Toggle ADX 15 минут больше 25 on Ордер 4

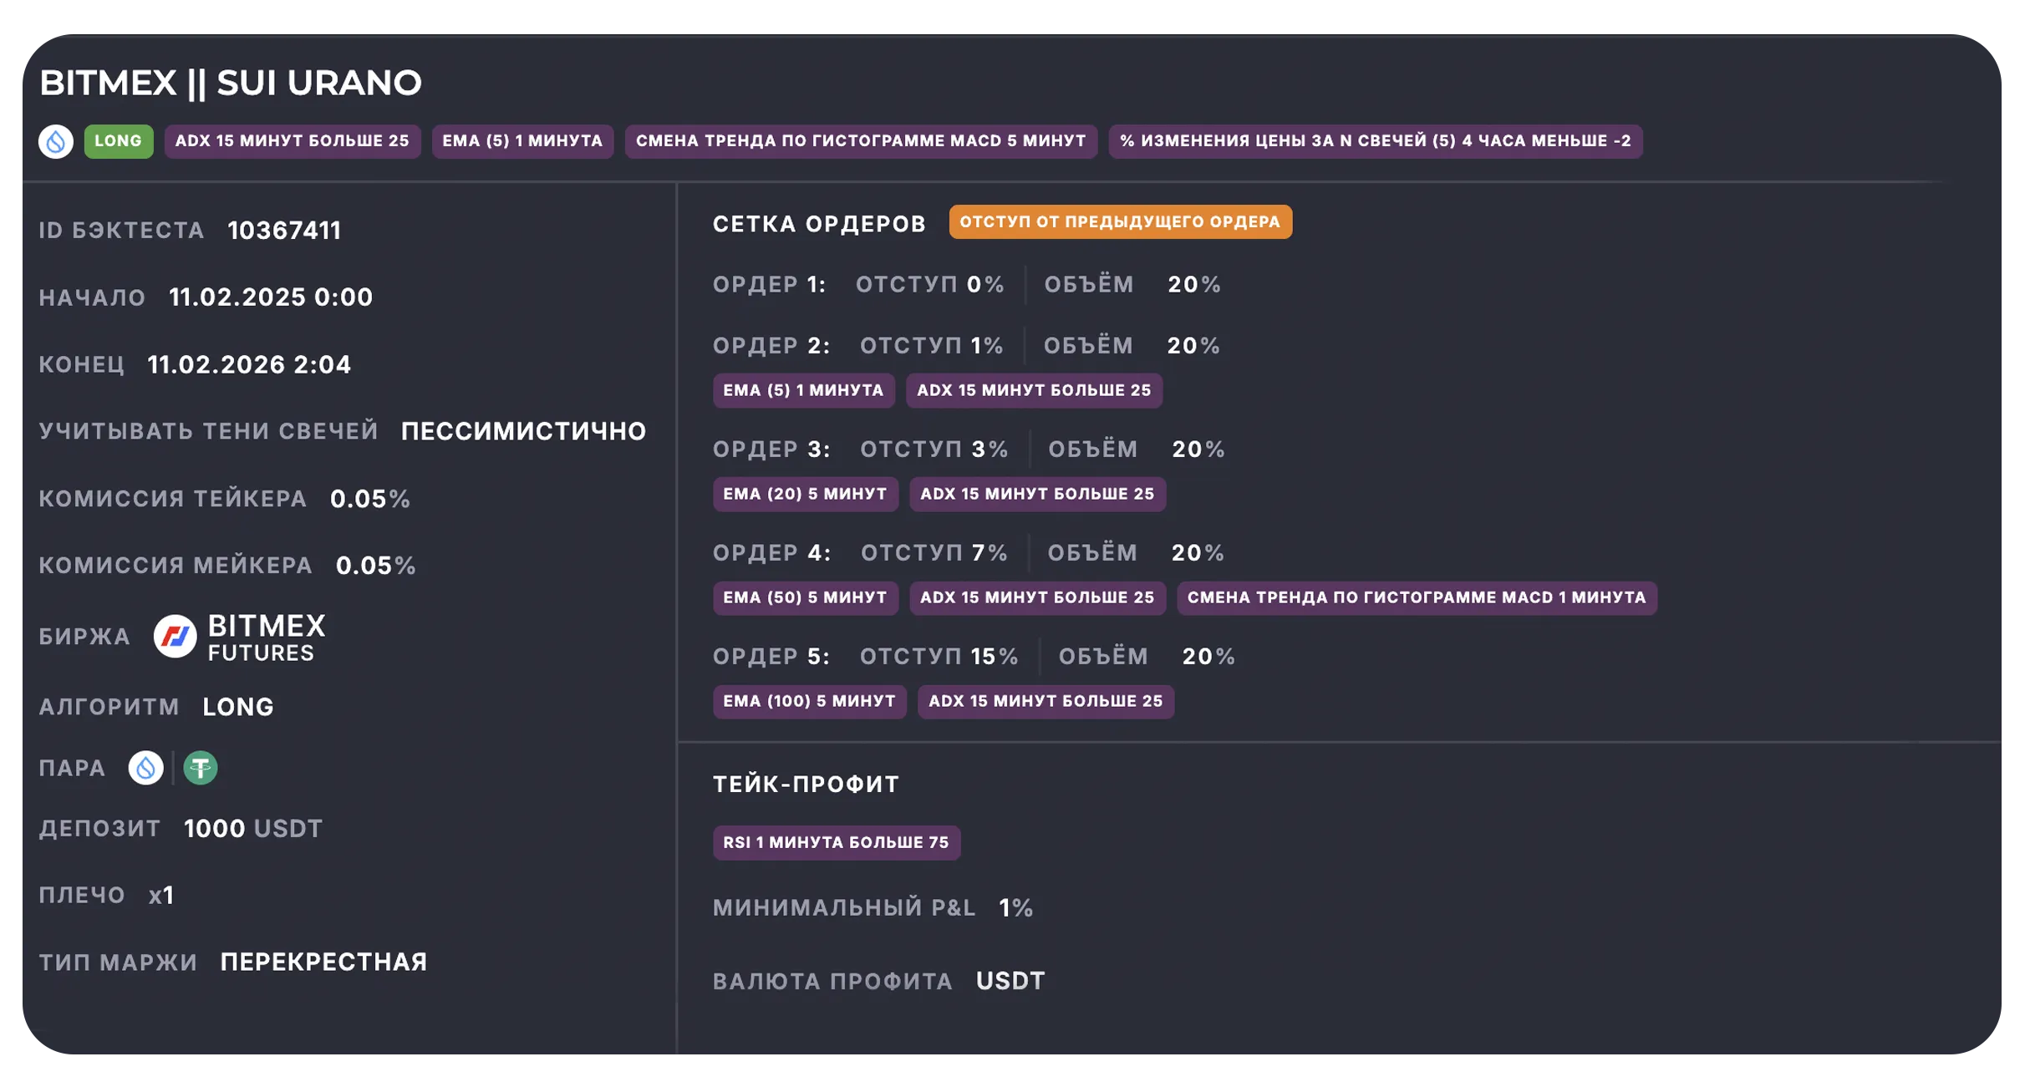click(1038, 597)
